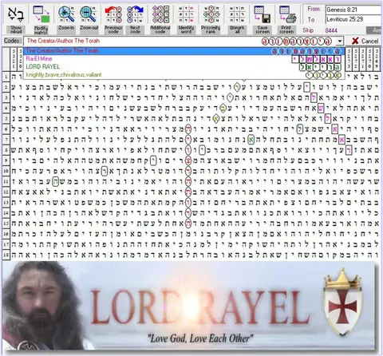Click the Save screen label button

click(x=263, y=30)
